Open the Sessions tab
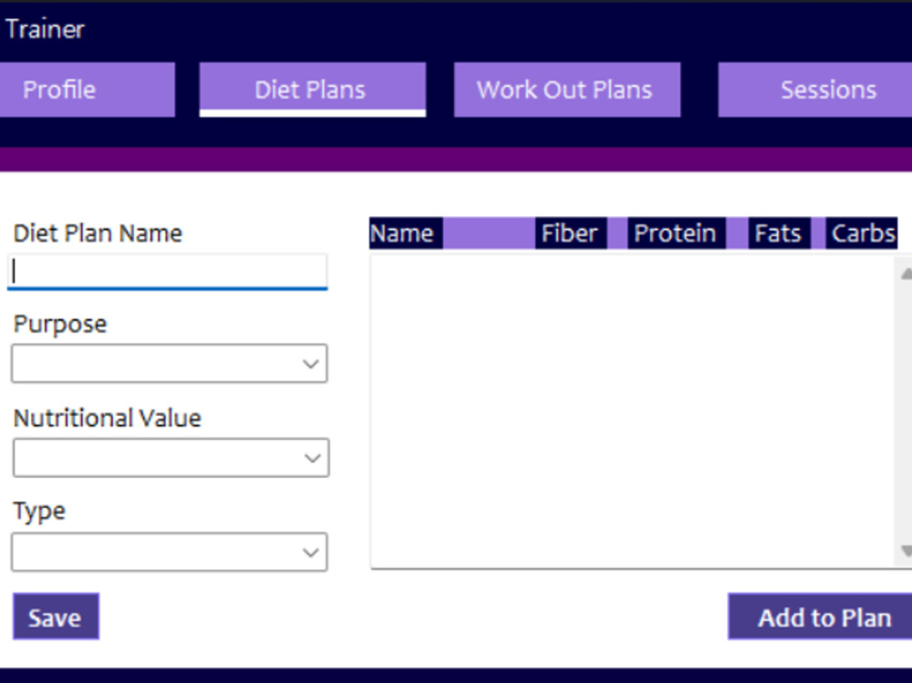Viewport: 912px width, 683px height. (826, 89)
